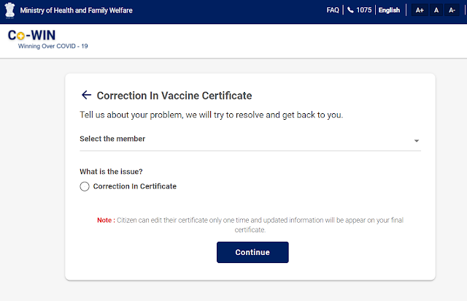
Task: Increase font size with A+ button
Action: click(x=420, y=10)
